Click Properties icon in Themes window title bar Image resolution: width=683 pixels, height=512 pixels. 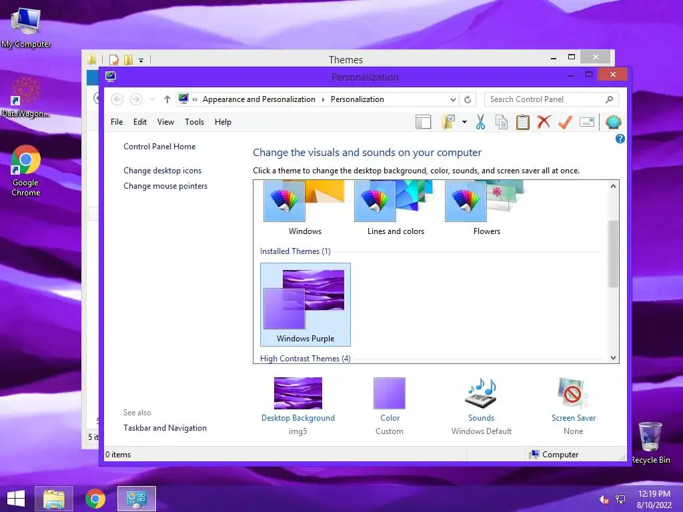(x=114, y=59)
